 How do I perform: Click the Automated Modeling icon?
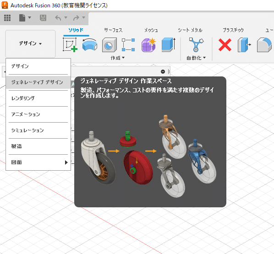(196, 45)
